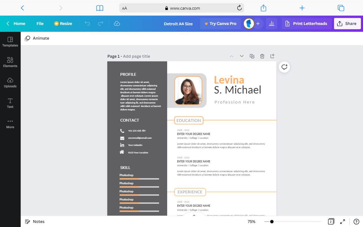Click the Share button

(x=347, y=24)
